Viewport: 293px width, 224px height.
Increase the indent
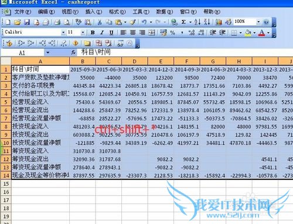click(222, 32)
